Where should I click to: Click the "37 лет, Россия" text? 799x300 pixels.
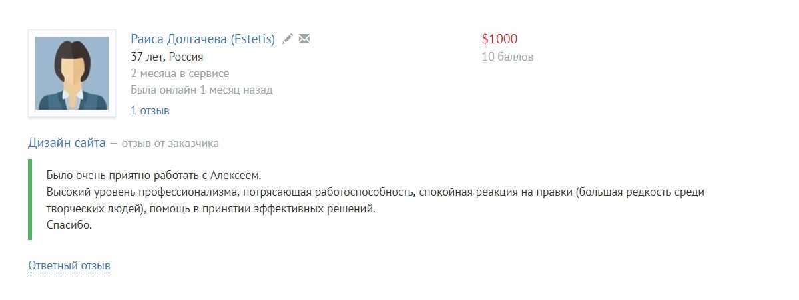(x=167, y=57)
